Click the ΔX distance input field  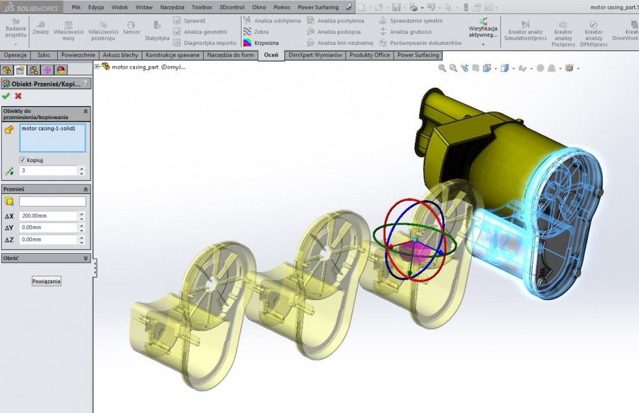pos(49,216)
